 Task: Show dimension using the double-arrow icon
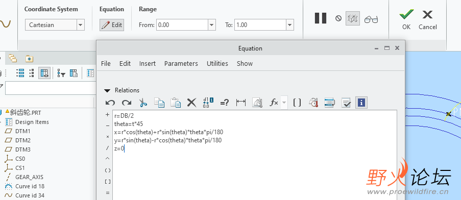pyautogui.click(x=241, y=103)
